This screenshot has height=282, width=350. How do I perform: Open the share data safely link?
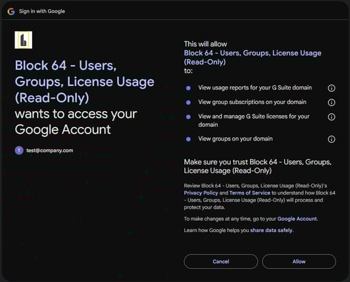tap(271, 230)
